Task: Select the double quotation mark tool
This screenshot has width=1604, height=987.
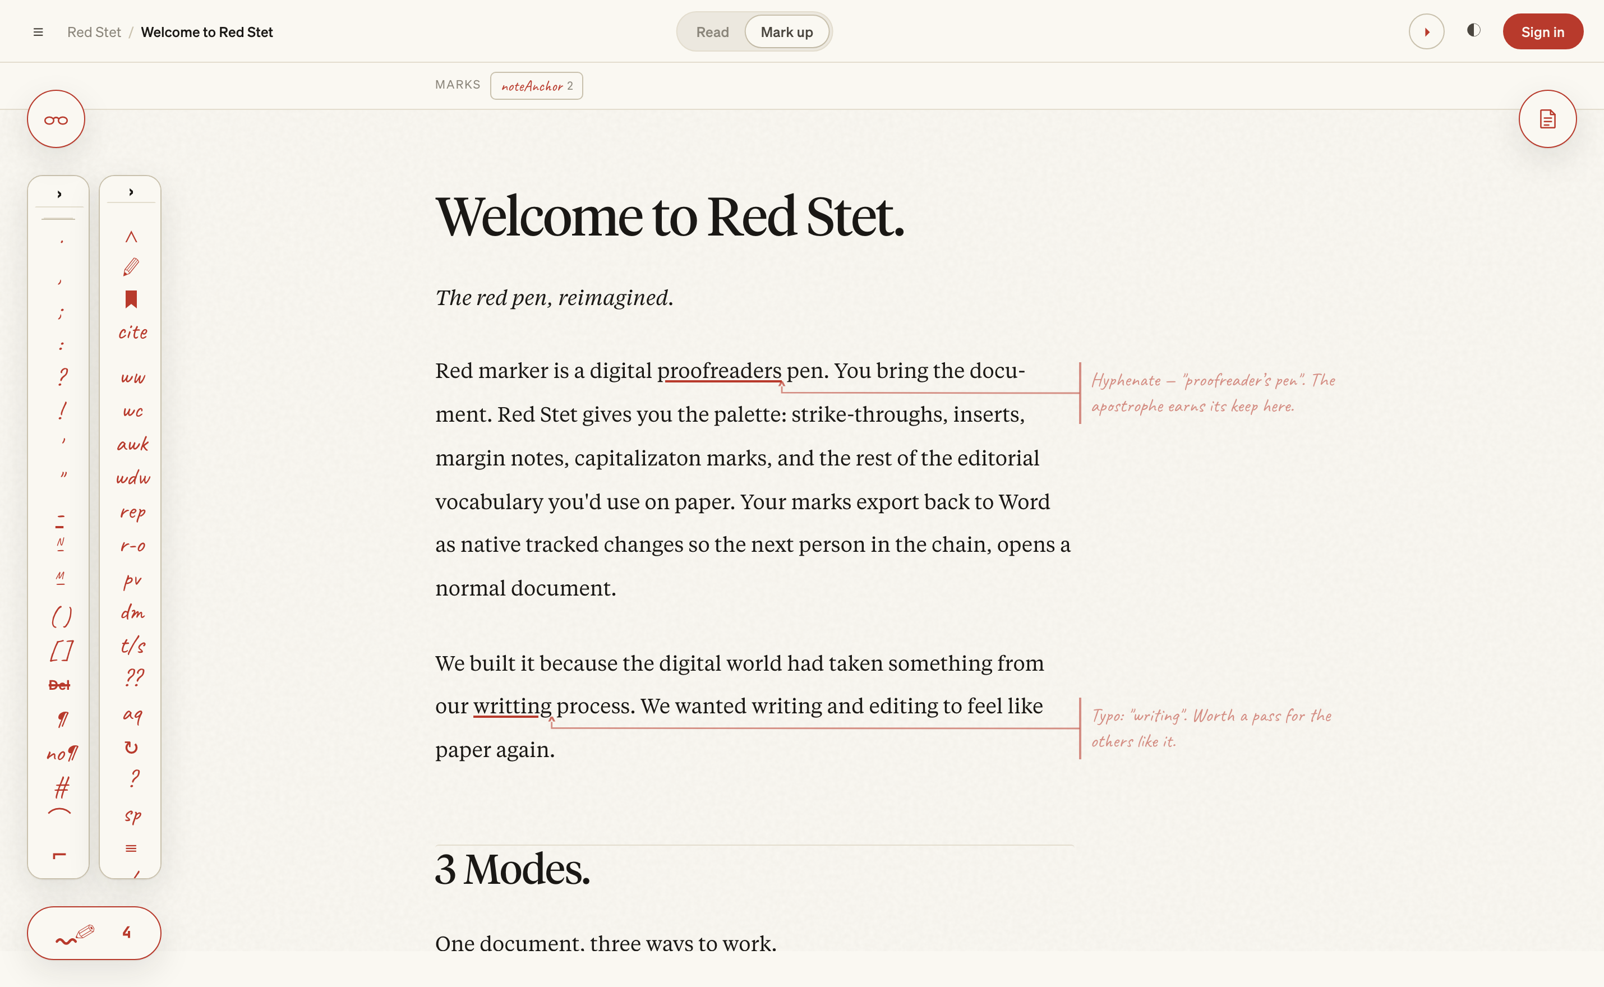Action: coord(63,475)
